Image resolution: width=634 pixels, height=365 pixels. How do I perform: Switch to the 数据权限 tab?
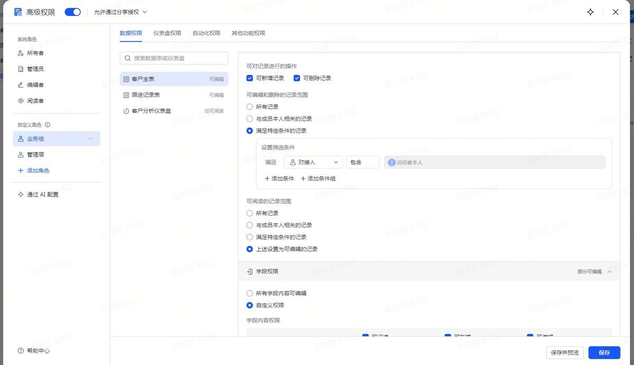pyautogui.click(x=131, y=33)
